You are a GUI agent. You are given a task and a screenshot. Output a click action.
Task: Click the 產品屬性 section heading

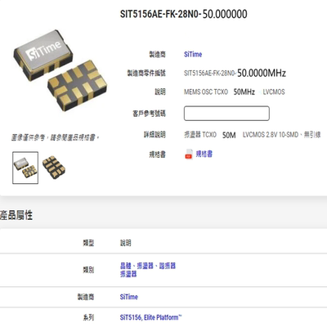click(x=16, y=215)
